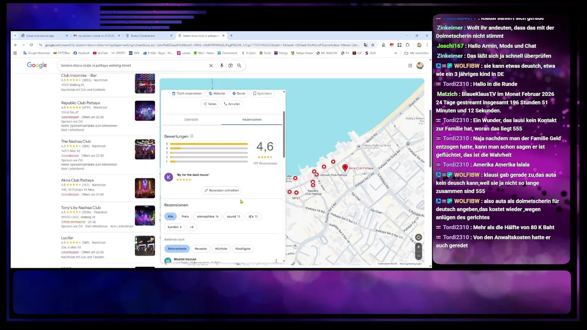Click the 1-star rating bar
This screenshot has height=330, width=587.
pyautogui.click(x=209, y=161)
